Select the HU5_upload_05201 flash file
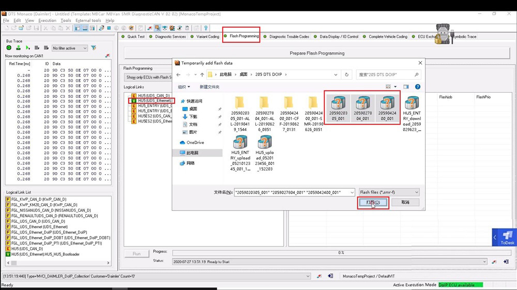The image size is (517, 290). 264,154
